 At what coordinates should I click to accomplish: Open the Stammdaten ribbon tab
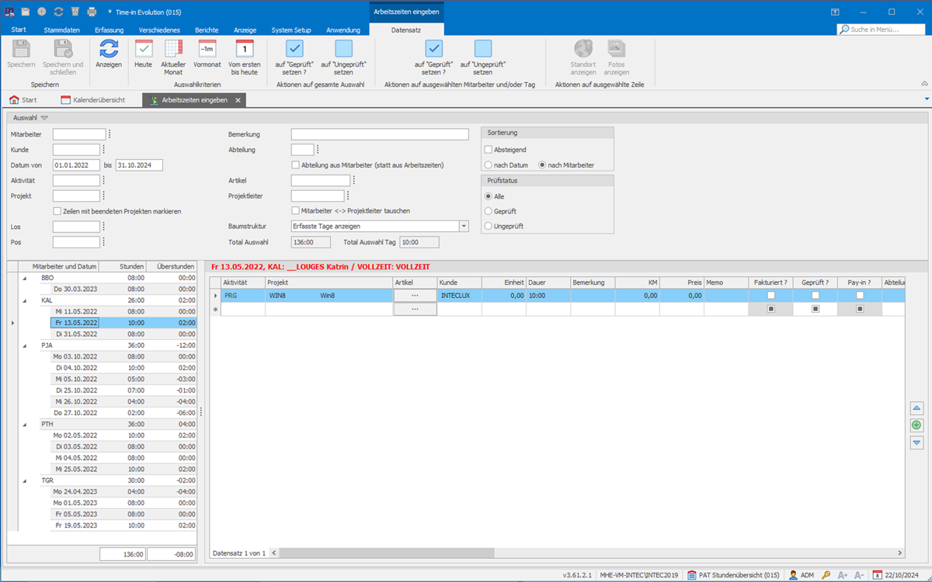61,29
